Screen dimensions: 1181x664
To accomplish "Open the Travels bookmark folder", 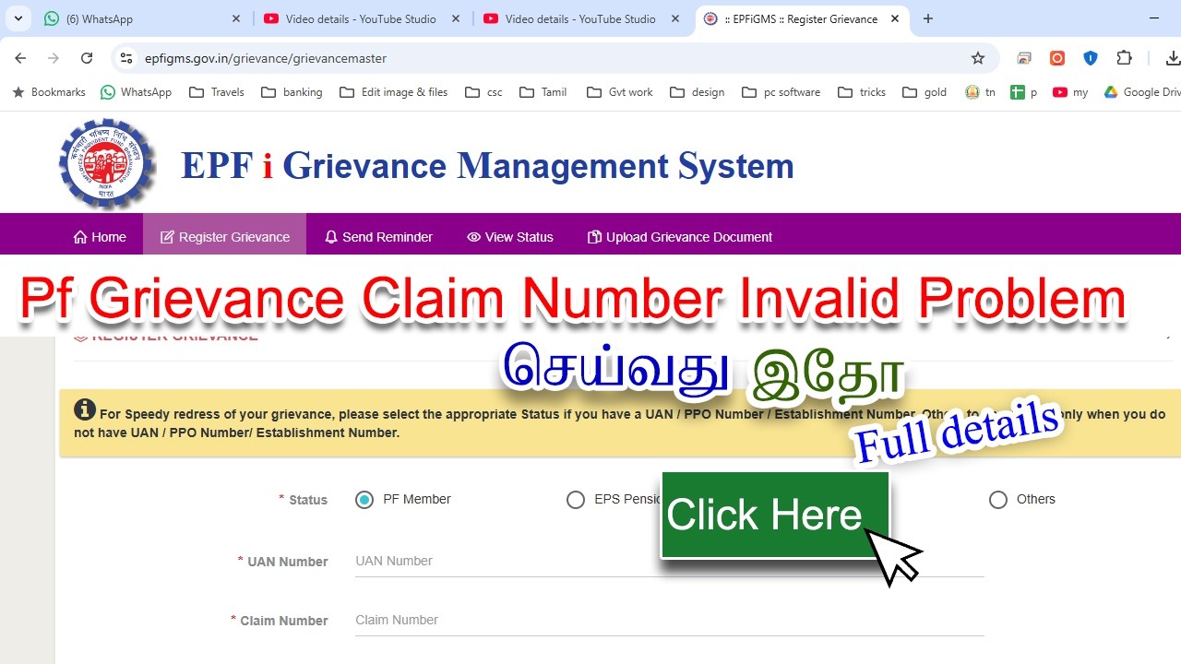I will (217, 92).
